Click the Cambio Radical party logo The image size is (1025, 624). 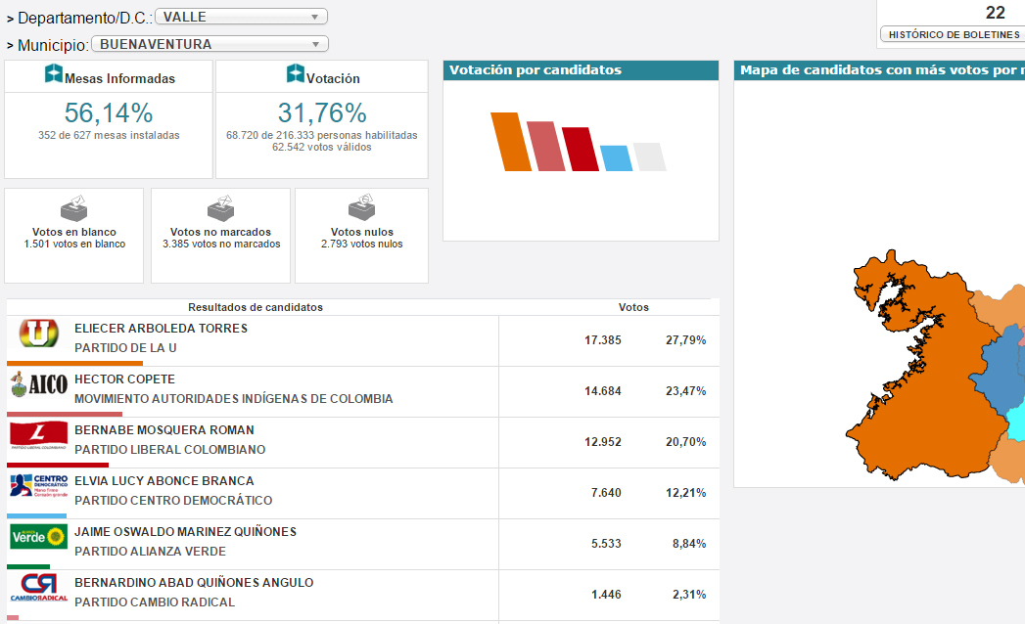(39, 587)
